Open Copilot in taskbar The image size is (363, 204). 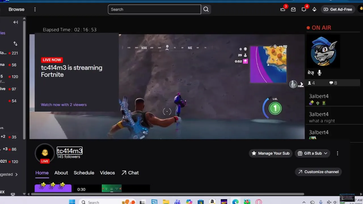189,202
